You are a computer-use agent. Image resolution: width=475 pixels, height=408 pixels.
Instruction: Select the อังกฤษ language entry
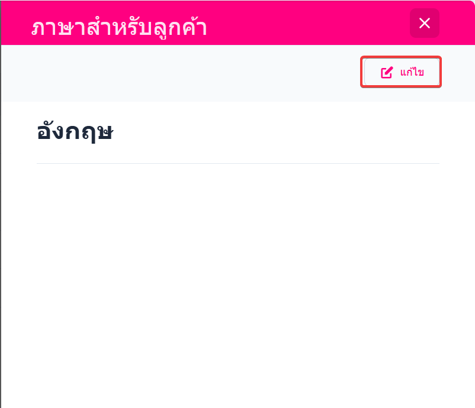coord(75,132)
